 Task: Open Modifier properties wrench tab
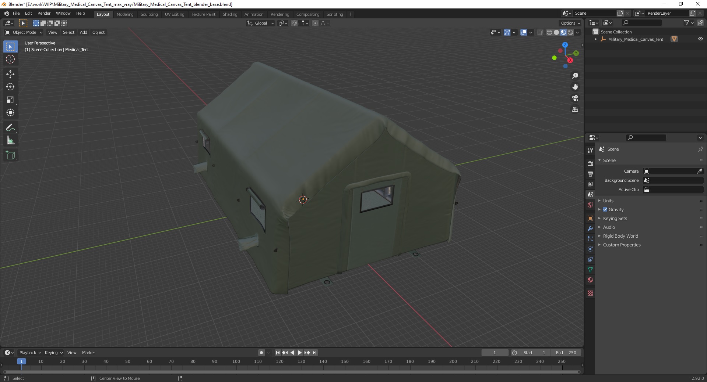coord(590,228)
